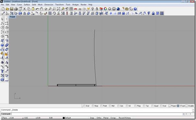Viewport: 196px width, 120px height.
Task: Click the red car icon in toolbar
Action: [x=75, y=9]
